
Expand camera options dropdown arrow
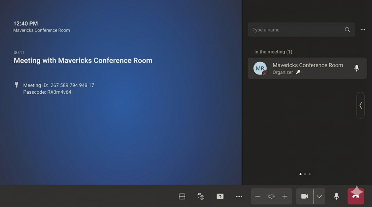(319, 196)
